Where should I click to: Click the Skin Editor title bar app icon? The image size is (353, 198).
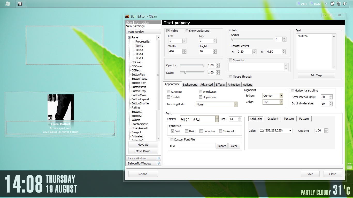coord(127,16)
